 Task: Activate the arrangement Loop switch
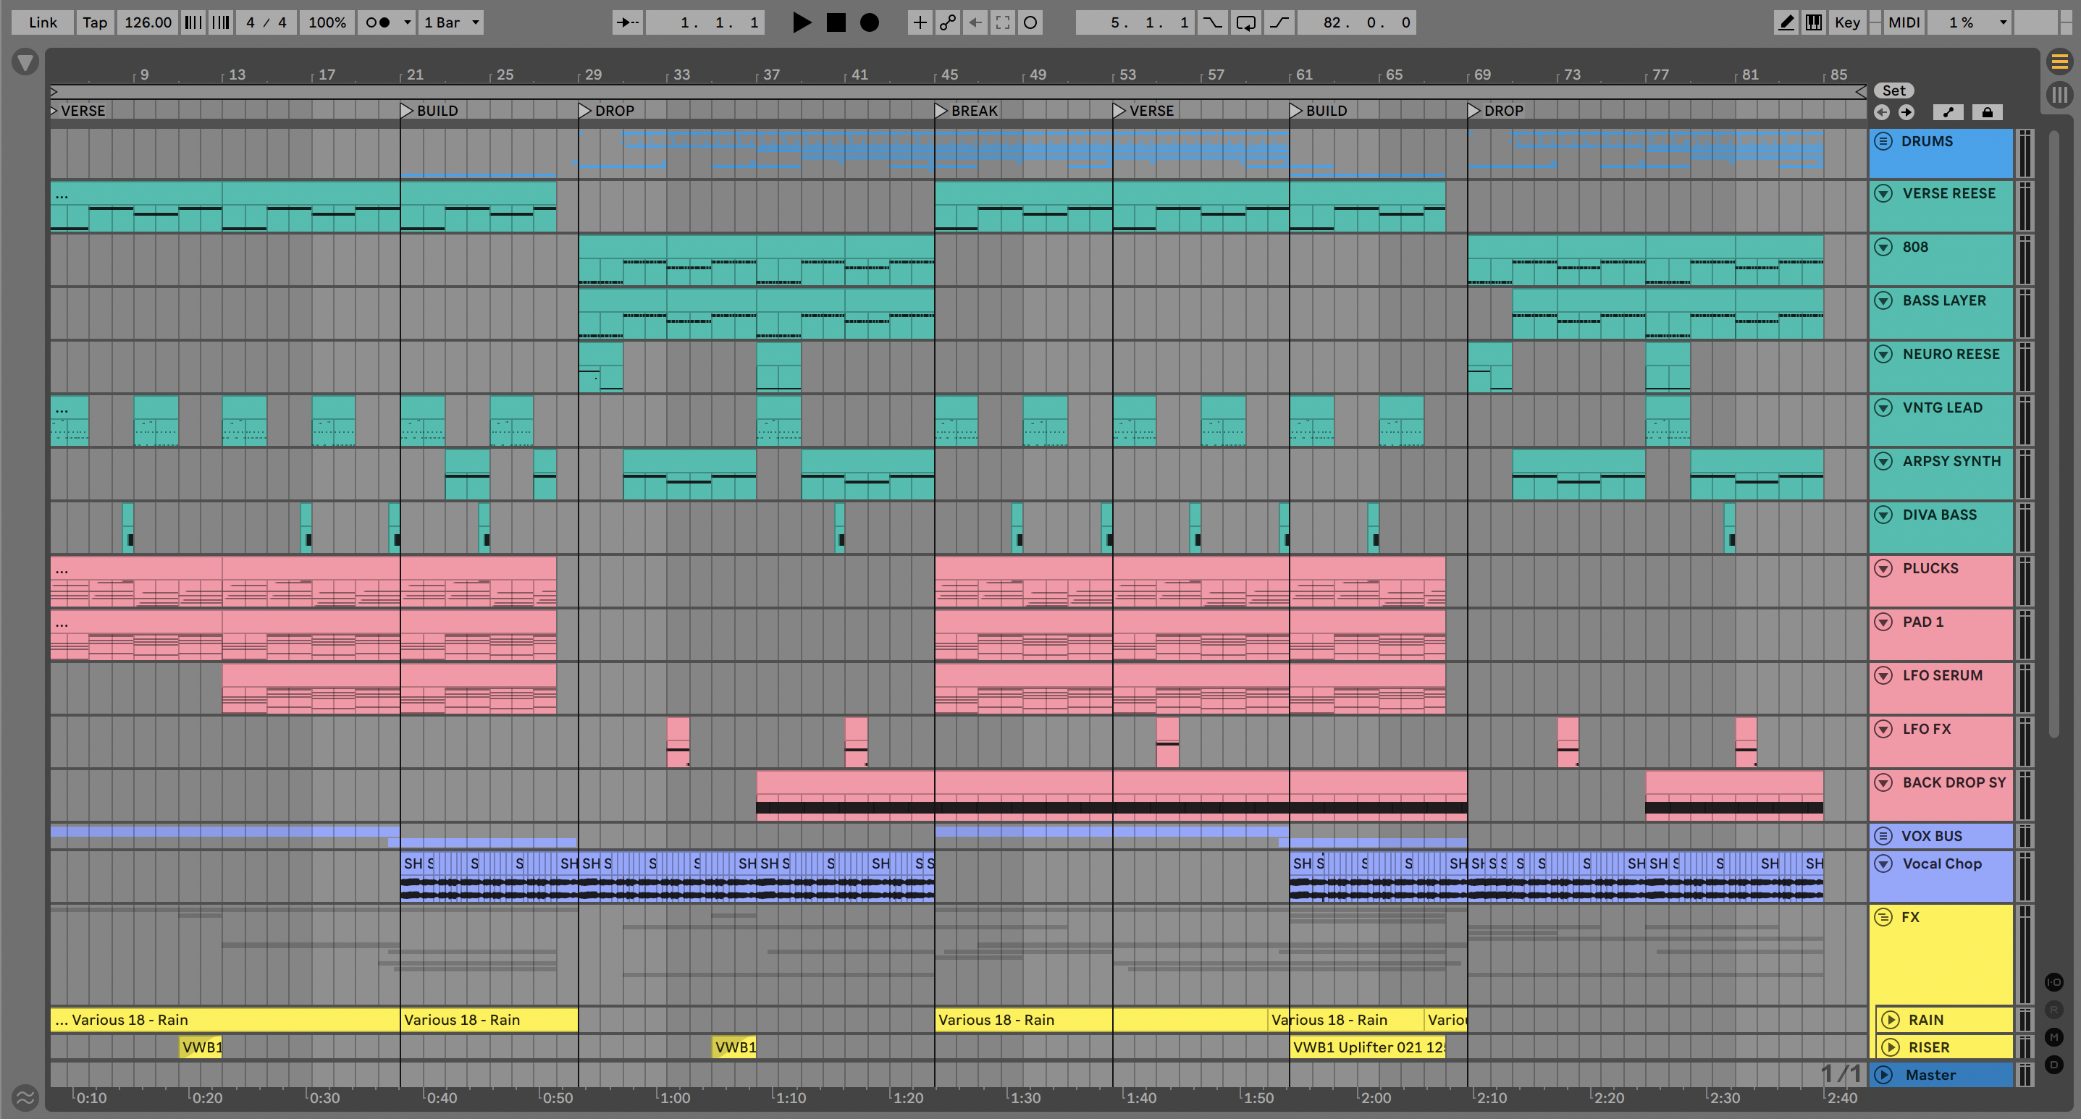coord(1245,22)
